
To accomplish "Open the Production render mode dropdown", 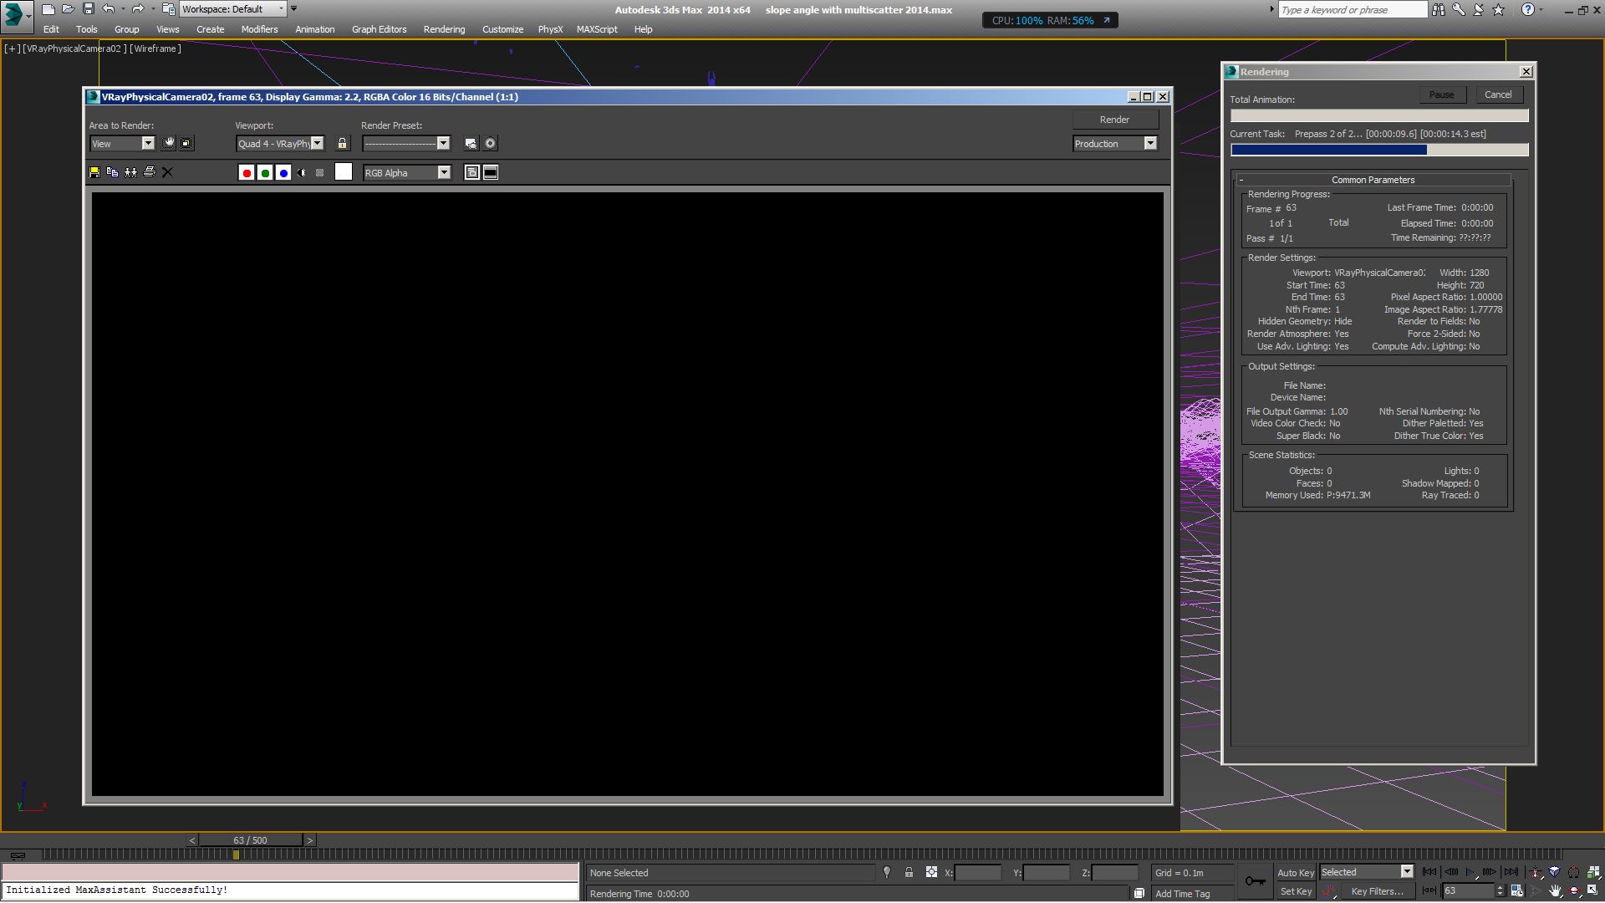I will [x=1150, y=144].
